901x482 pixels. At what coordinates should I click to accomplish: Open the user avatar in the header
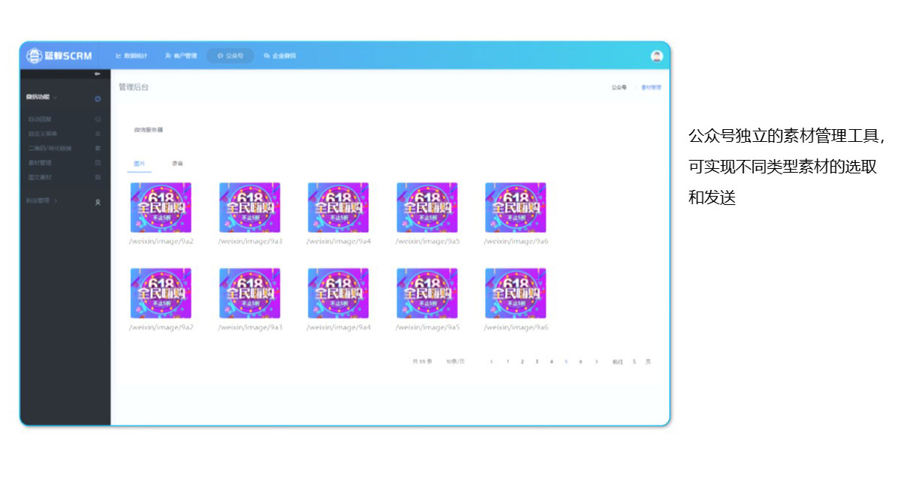pyautogui.click(x=656, y=56)
